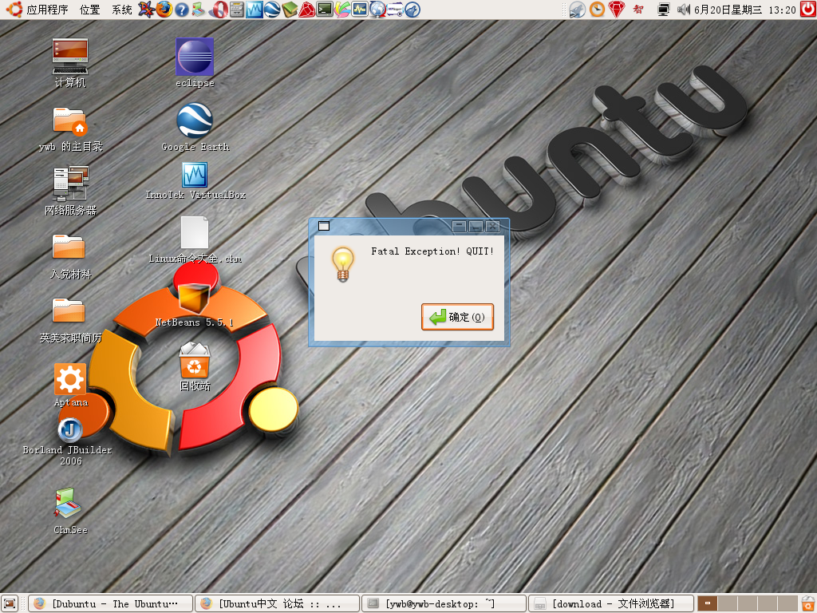
Task: Click the wolf-on-globe icon left of the clock
Action: [578, 10]
